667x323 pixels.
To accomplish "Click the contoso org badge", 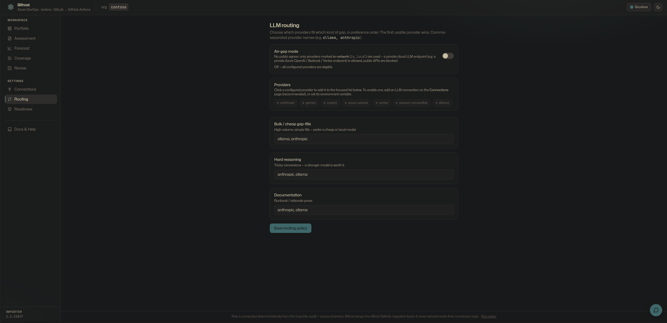I will coord(119,7).
